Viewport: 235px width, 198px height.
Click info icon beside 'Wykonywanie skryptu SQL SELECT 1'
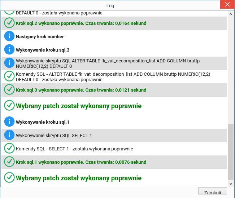[9, 135]
